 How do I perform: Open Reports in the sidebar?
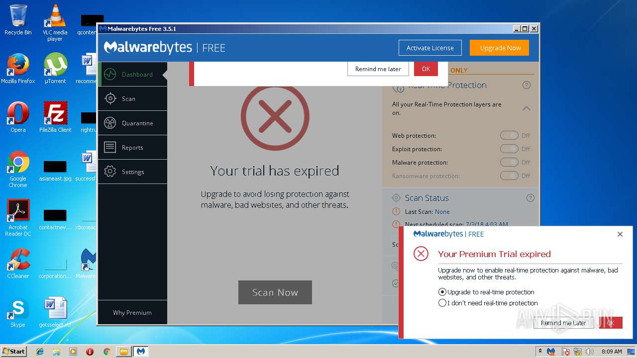tap(132, 147)
